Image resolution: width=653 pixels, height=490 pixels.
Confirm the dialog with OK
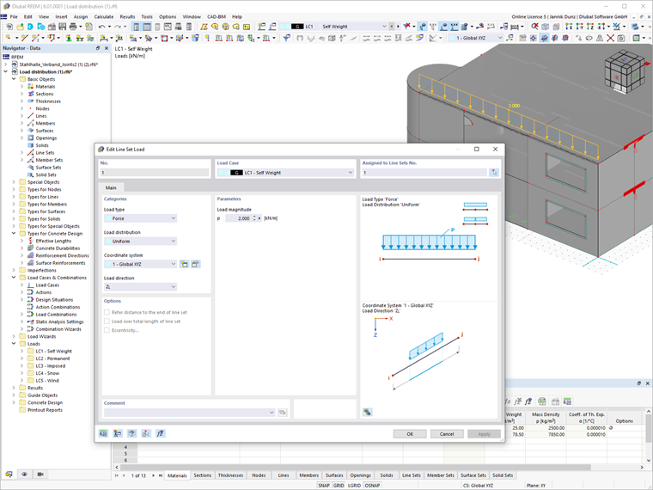[x=410, y=434]
